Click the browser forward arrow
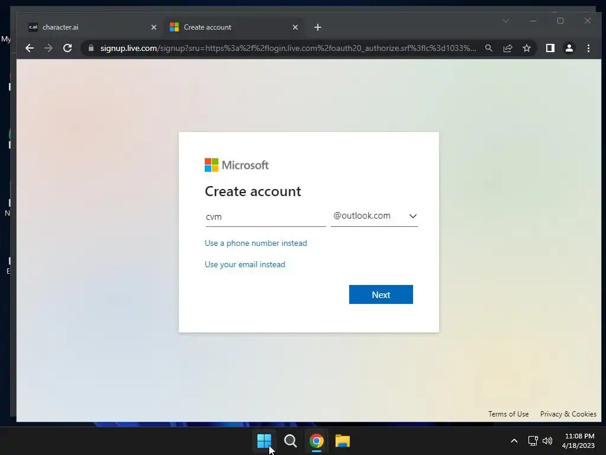The image size is (606, 455). coord(49,48)
